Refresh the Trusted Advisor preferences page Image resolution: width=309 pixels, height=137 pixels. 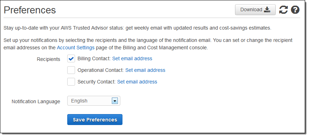284,10
